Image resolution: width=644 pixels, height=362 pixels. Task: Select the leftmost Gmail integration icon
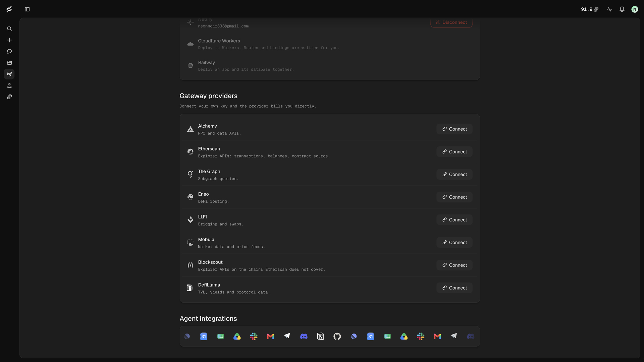point(270,337)
